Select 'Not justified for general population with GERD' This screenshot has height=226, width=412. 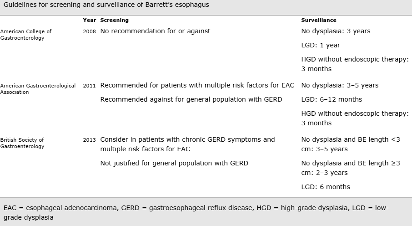(174, 163)
